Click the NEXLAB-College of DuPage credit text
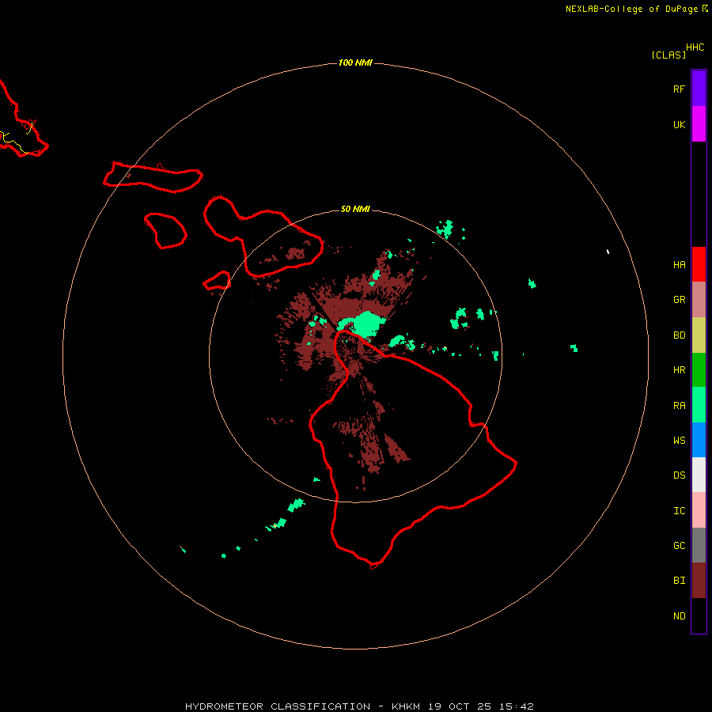 pos(631,9)
